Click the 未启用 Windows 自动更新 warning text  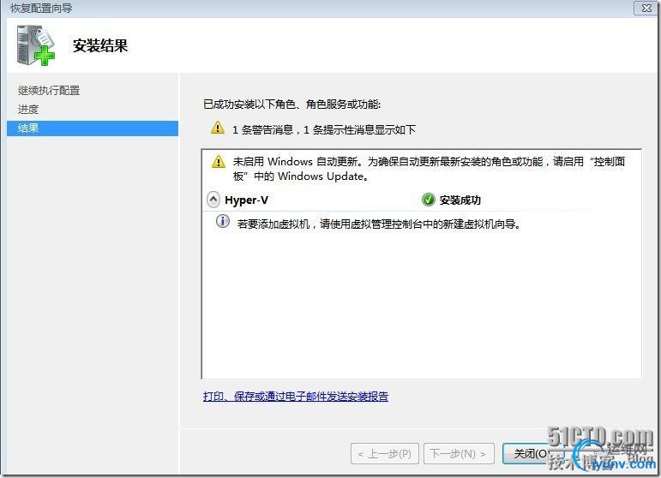pyautogui.click(x=429, y=169)
